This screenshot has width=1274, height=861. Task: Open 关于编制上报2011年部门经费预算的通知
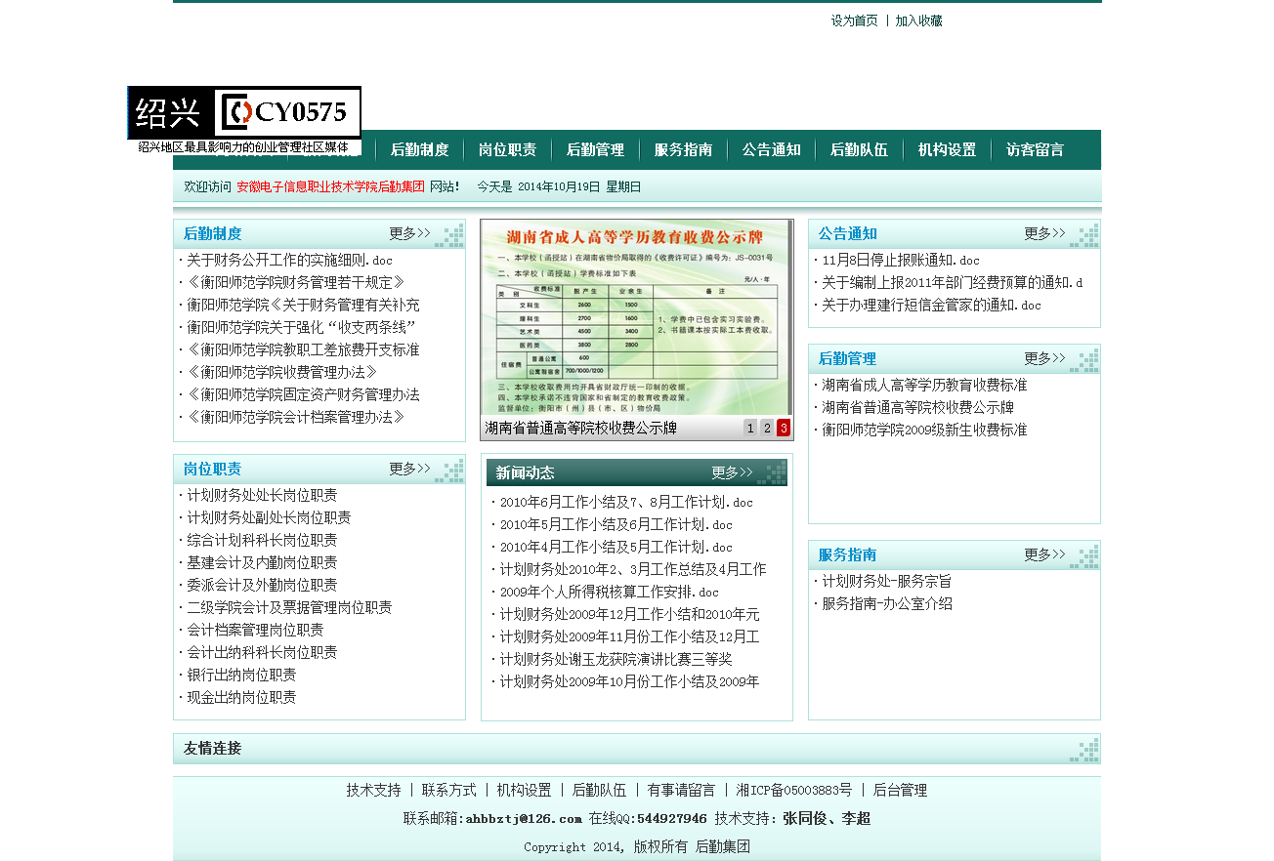point(953,283)
